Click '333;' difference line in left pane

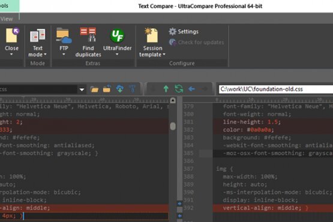point(6,130)
